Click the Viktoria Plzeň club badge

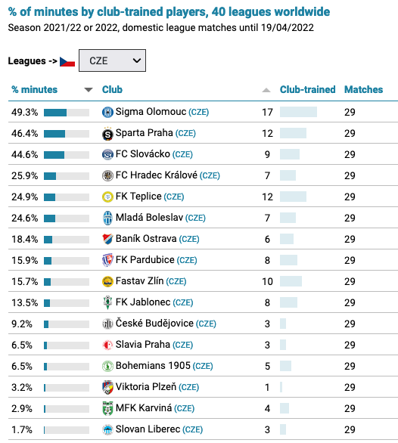107,387
